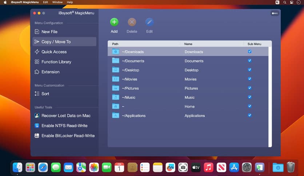
Task: Toggle Sub Menu checkbox for Movies
Action: [x=249, y=79]
